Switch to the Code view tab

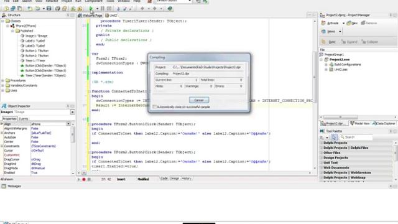164,179
